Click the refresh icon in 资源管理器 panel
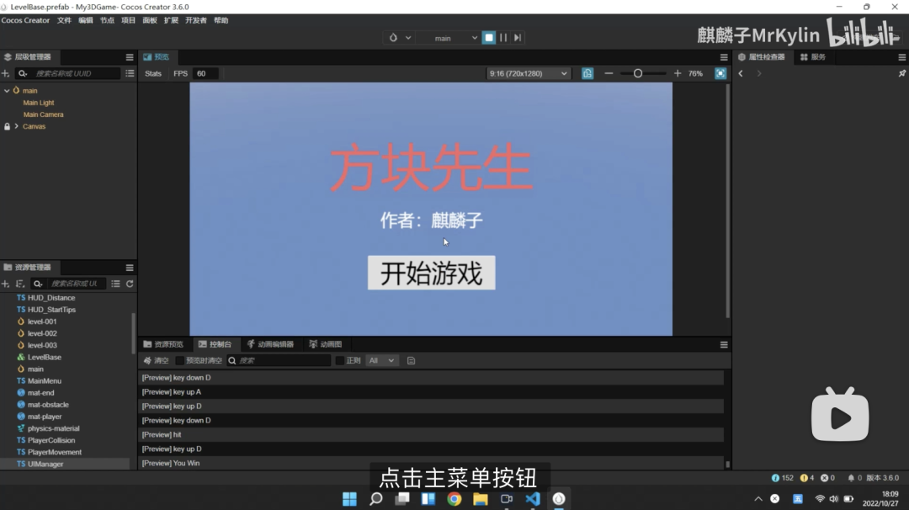Image resolution: width=909 pixels, height=510 pixels. click(131, 284)
